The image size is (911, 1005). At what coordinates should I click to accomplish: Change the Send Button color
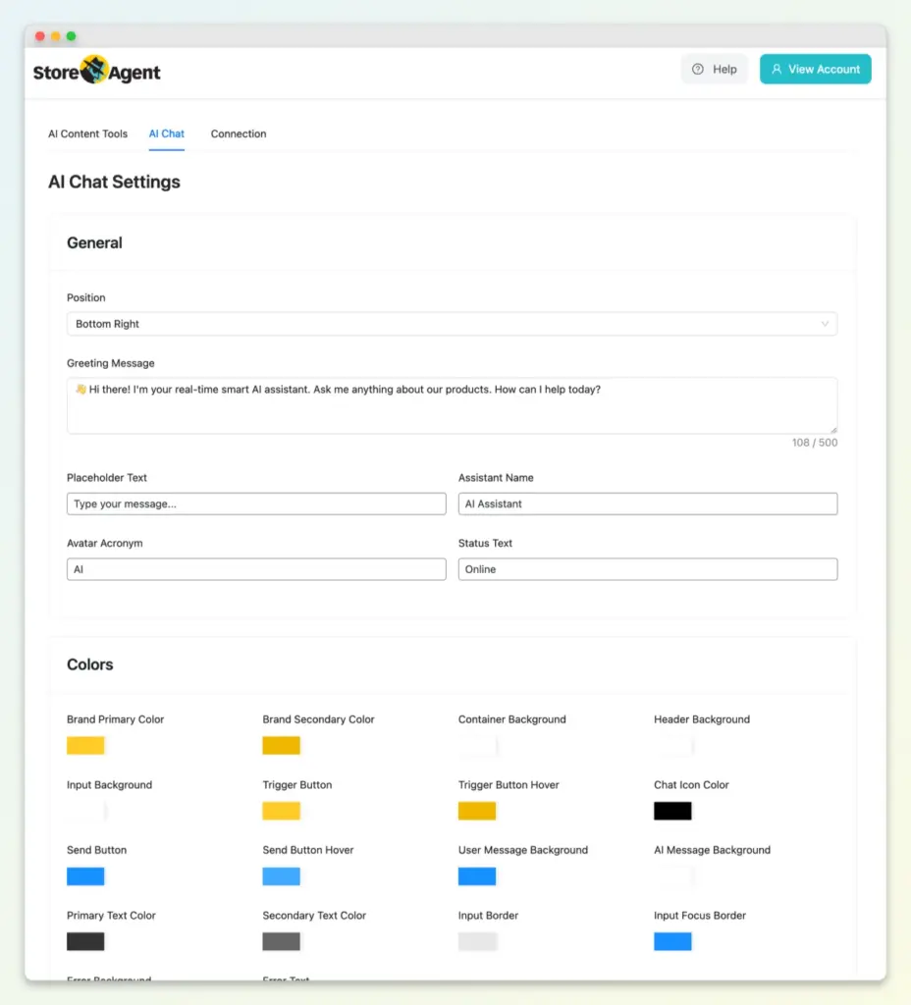tap(84, 875)
